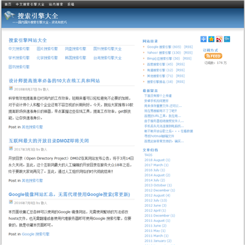The image size is (245, 245).
Task: Open sidebar category 其他搜索引擎 (71)
Action: [160, 76]
